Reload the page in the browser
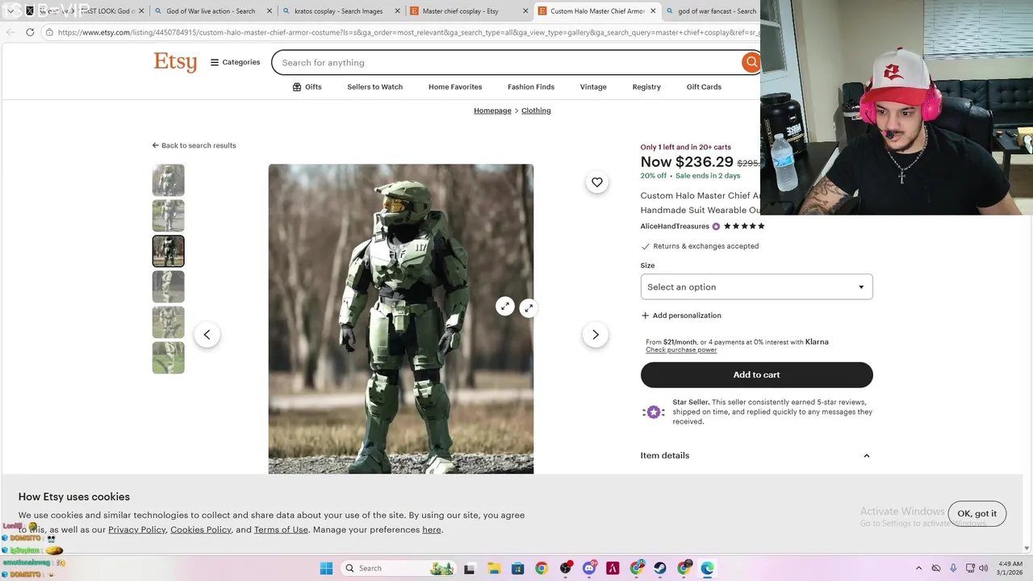The image size is (1033, 581). (30, 32)
